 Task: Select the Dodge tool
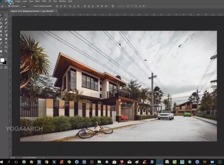point(6,39)
